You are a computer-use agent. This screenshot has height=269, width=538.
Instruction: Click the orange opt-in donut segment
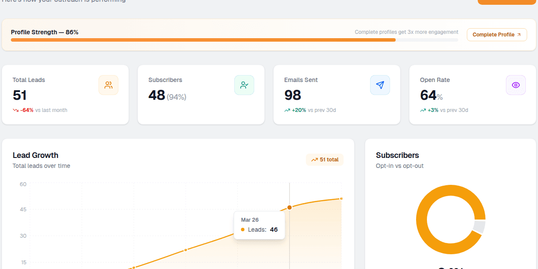pos(422,220)
